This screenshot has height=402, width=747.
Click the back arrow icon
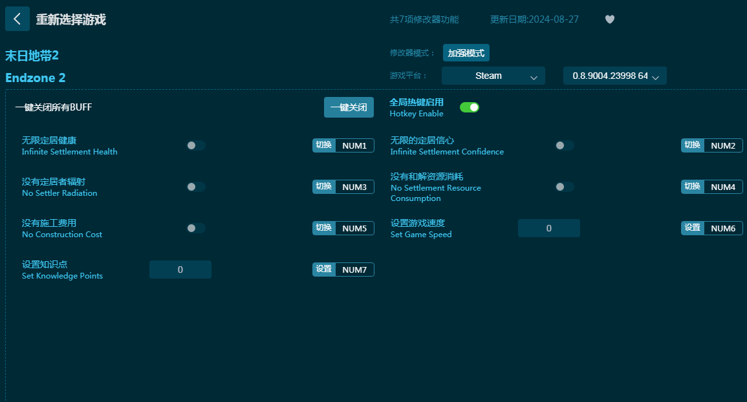coord(17,19)
